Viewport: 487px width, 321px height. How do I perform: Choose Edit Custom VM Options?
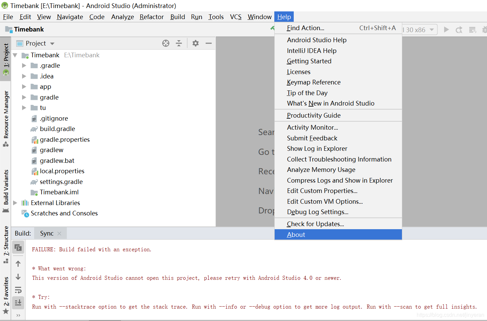click(x=338, y=201)
